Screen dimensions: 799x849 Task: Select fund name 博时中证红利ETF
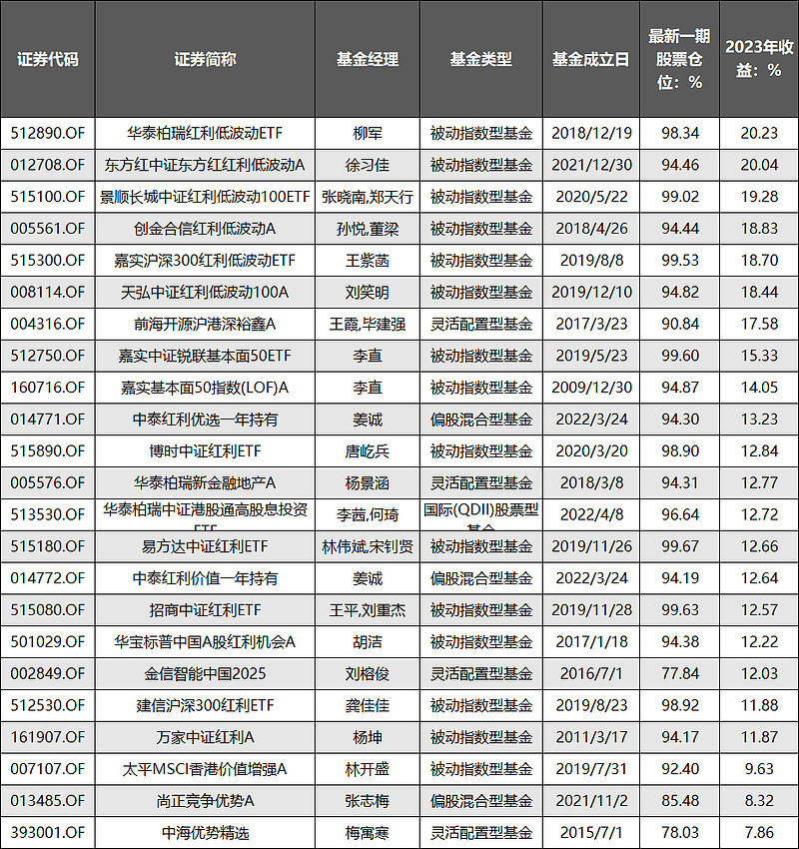pos(205,451)
